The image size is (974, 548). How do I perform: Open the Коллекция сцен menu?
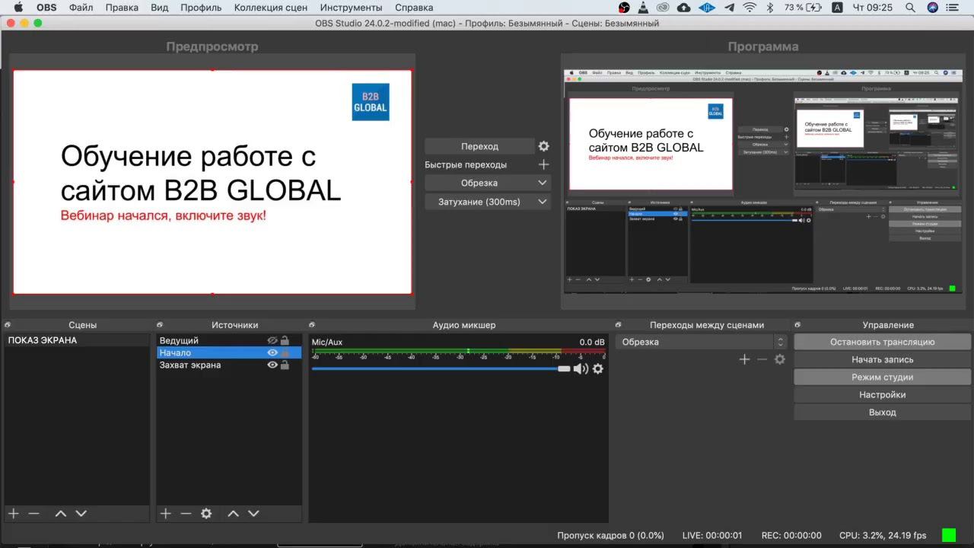click(x=271, y=8)
